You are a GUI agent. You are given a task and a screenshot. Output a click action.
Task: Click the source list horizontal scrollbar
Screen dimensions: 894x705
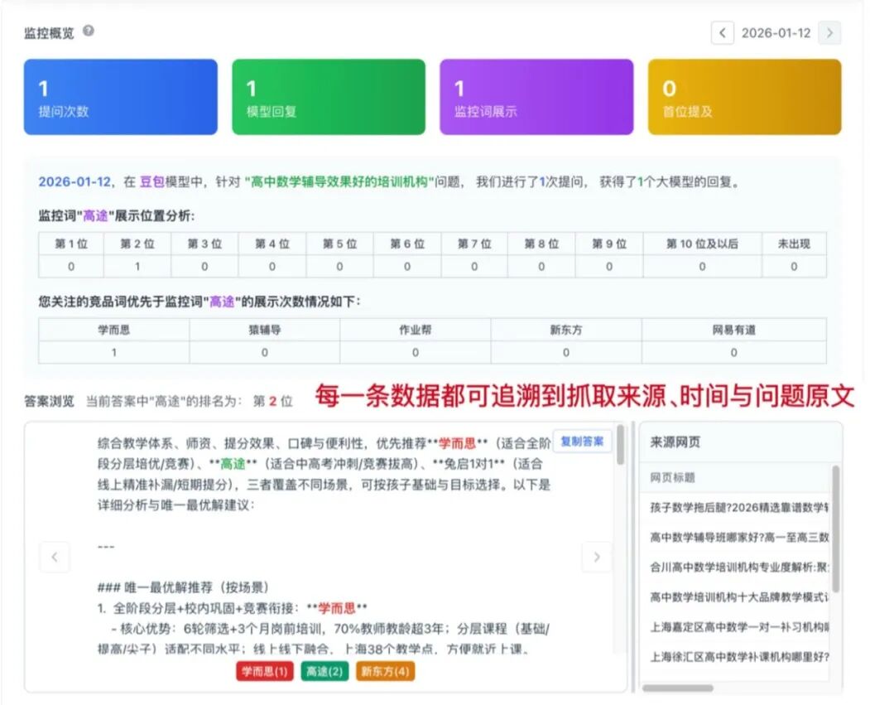tap(678, 688)
